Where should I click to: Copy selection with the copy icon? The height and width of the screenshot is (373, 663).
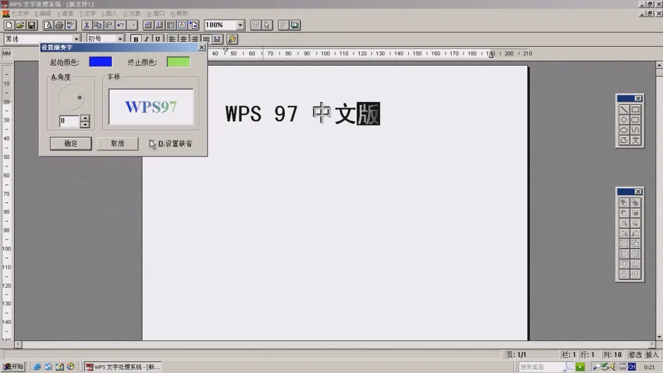click(98, 25)
